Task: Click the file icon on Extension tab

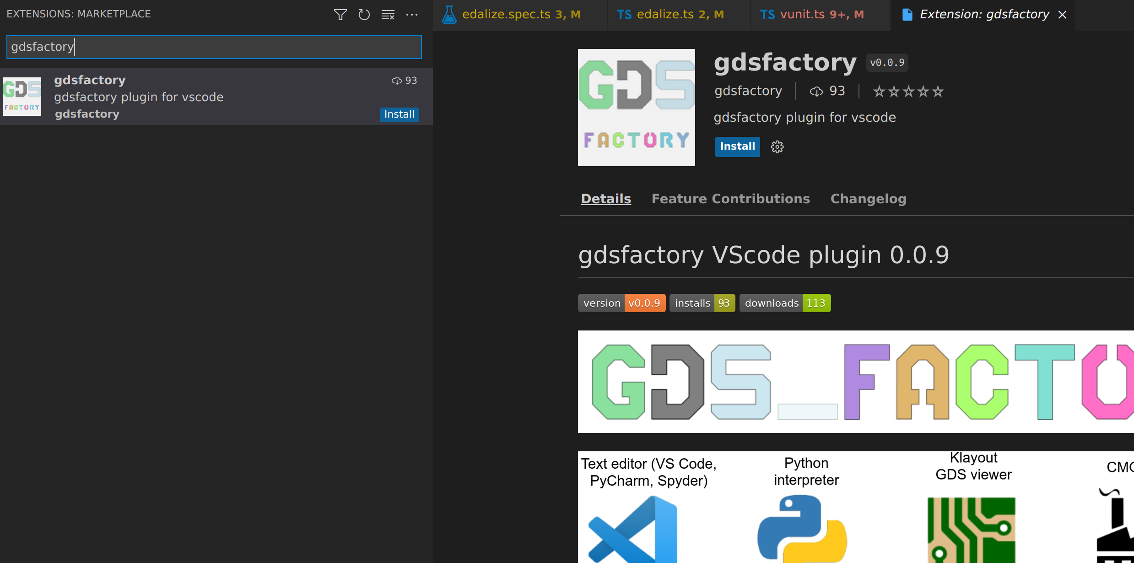Action: tap(907, 15)
